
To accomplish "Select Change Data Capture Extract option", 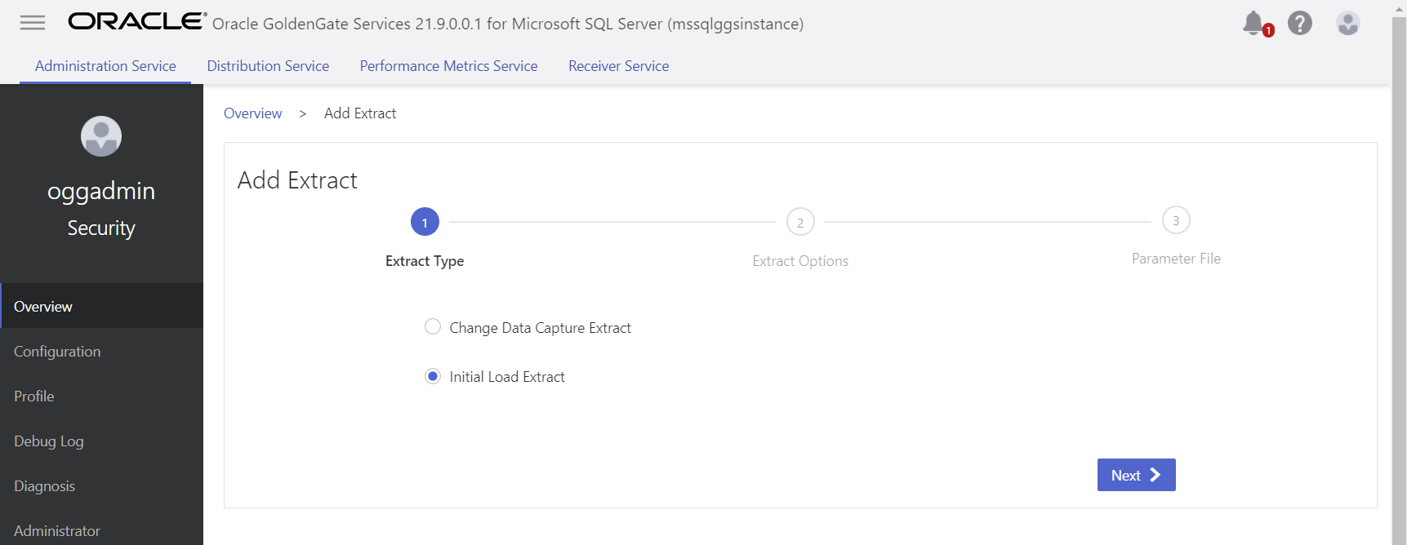I will click(433, 327).
